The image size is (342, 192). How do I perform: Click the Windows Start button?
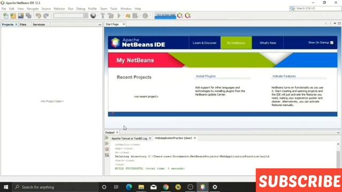tap(6, 187)
